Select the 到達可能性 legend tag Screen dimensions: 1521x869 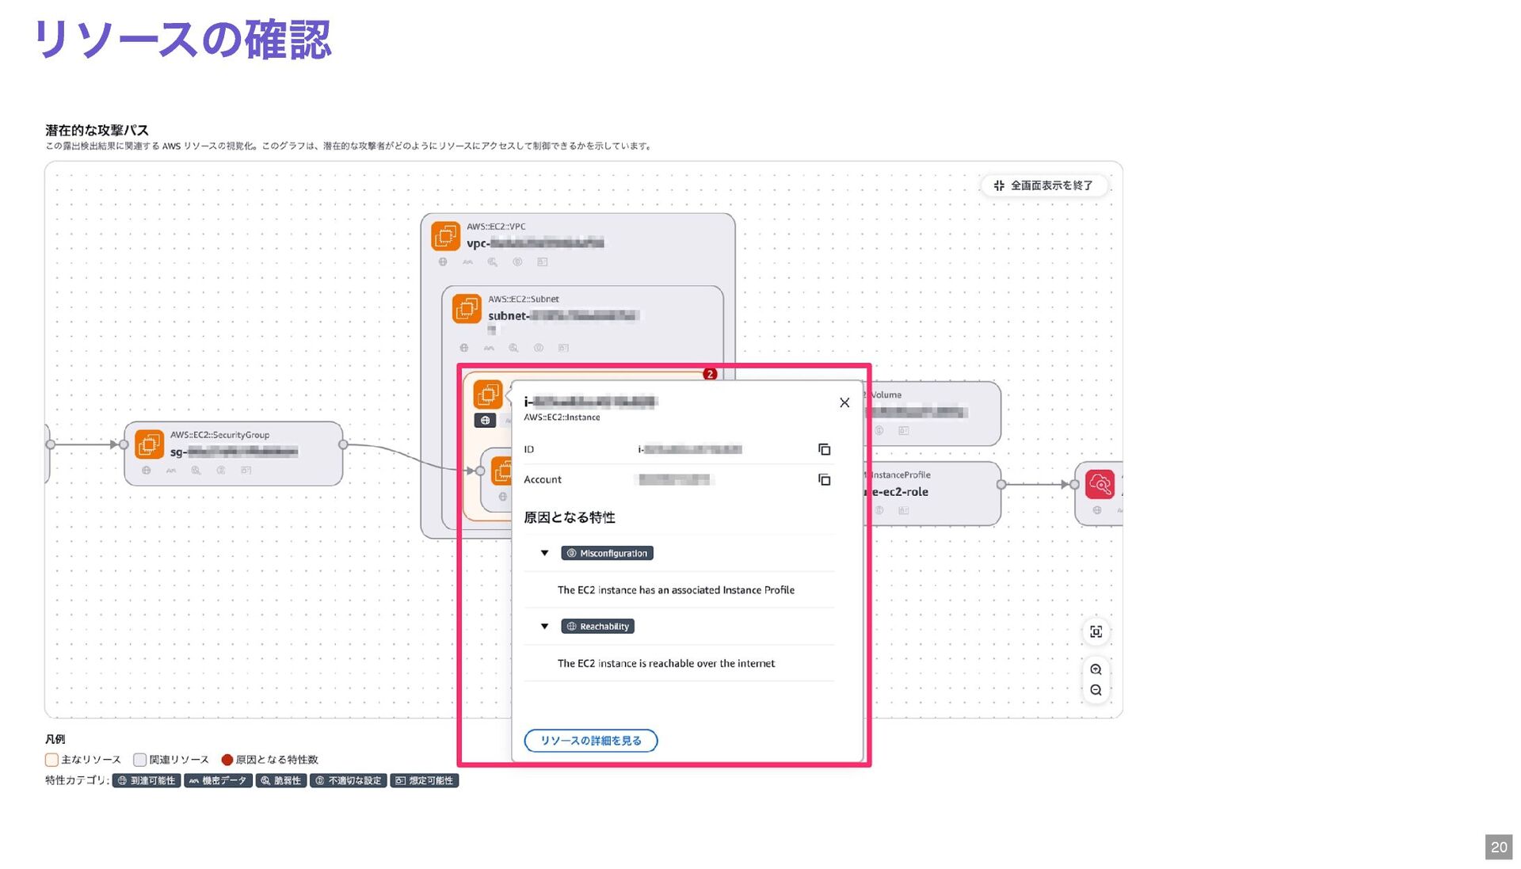[147, 781]
